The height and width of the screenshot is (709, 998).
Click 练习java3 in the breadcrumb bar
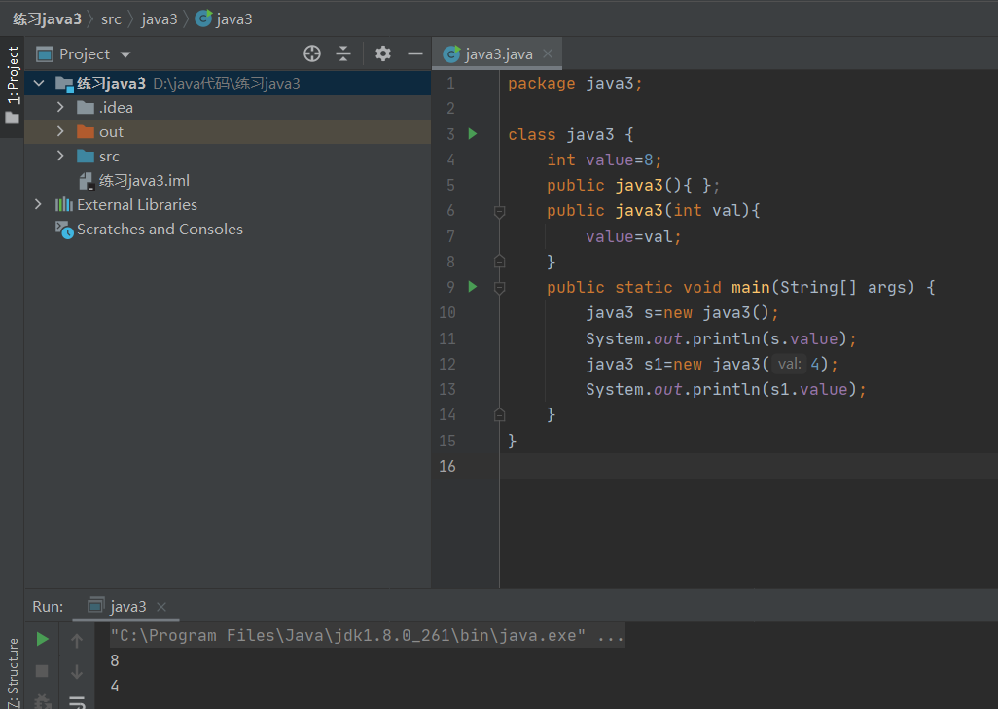coord(47,19)
